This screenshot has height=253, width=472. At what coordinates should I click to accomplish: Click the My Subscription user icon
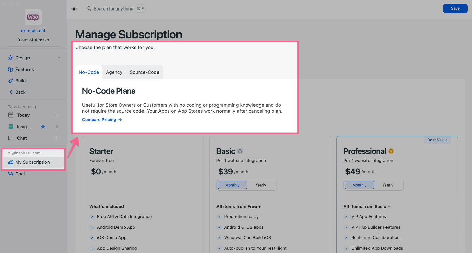pos(11,162)
